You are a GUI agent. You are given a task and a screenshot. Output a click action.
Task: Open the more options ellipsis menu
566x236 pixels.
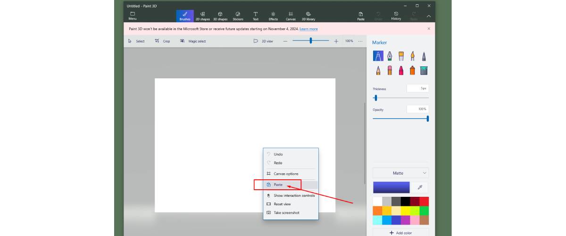(360, 41)
